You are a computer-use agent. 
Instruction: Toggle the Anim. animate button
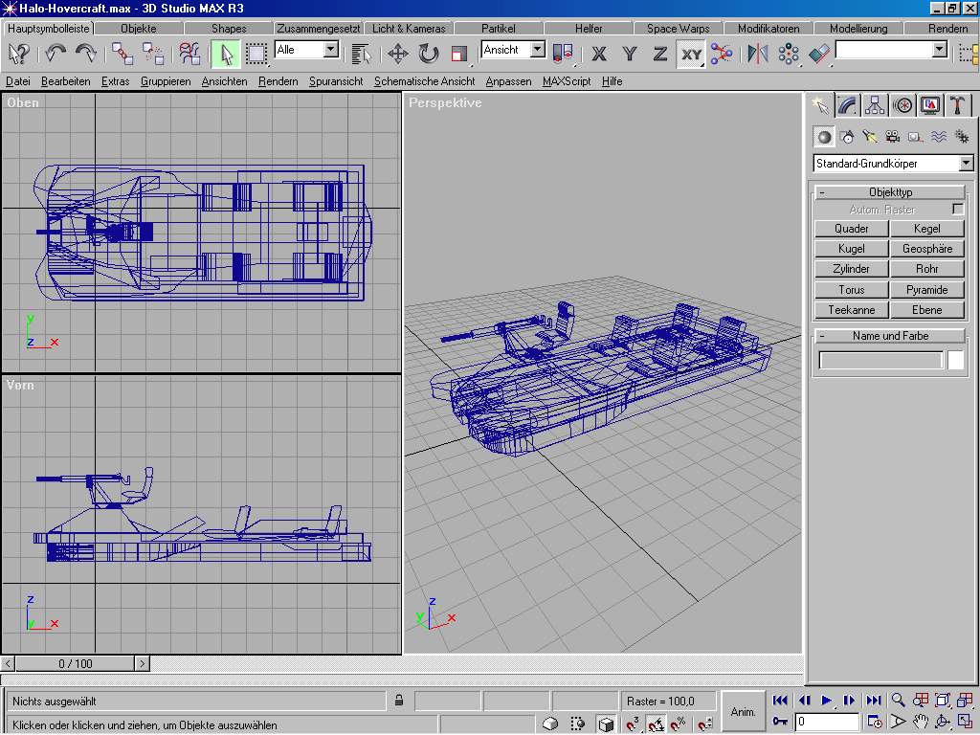click(x=743, y=711)
